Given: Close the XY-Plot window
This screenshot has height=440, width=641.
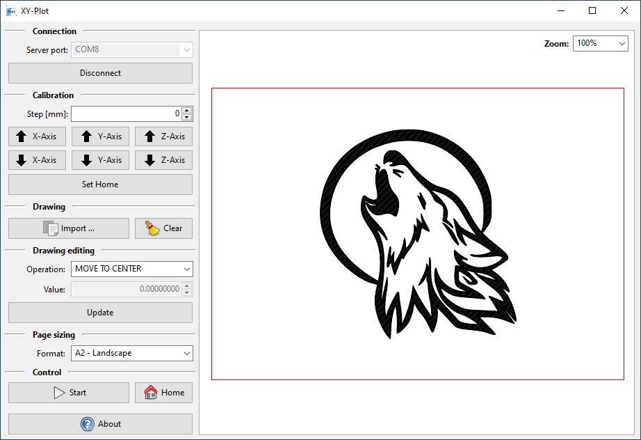Looking at the screenshot, I should tap(624, 11).
